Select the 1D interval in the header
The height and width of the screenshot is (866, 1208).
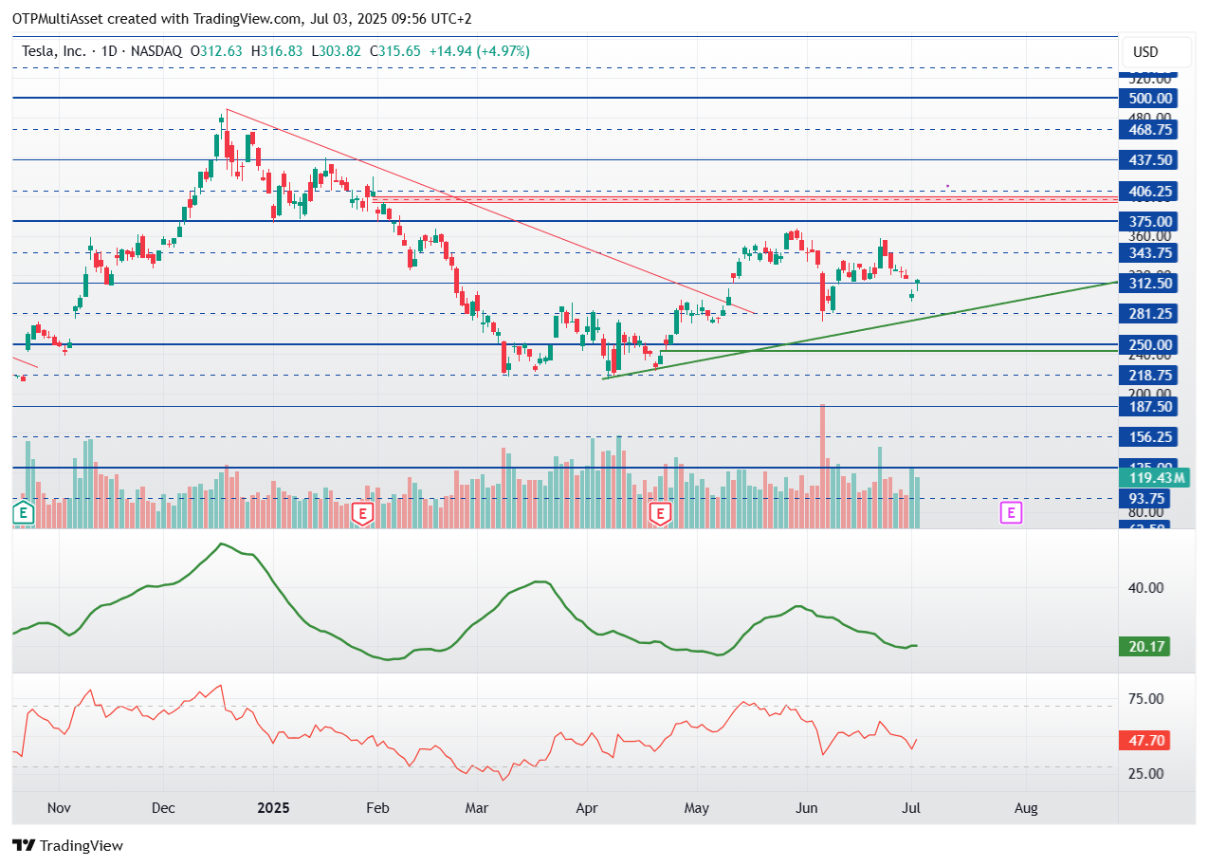click(110, 51)
